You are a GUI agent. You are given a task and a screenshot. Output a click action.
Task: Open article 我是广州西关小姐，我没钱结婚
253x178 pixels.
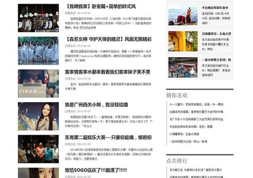[96, 105]
